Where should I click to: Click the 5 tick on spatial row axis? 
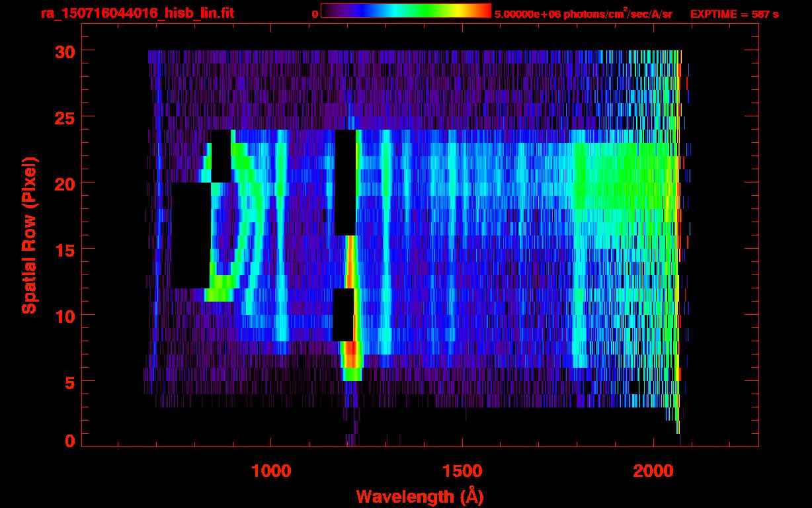(x=69, y=381)
